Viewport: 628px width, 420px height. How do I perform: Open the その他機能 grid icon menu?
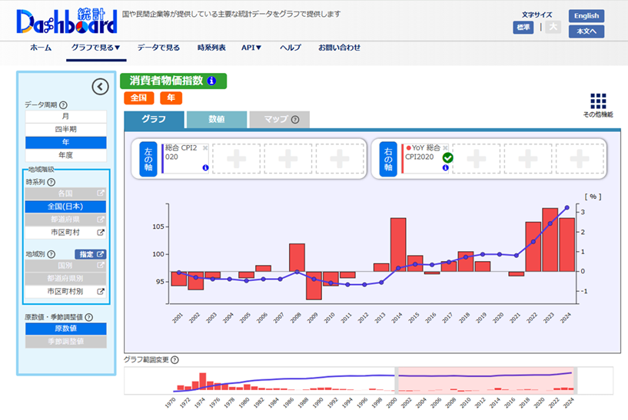[x=598, y=101]
